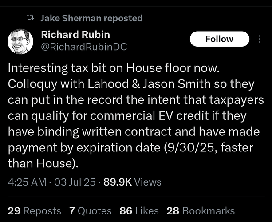
Task: Click the 4:25 AM timestamp
Action: (x=26, y=182)
